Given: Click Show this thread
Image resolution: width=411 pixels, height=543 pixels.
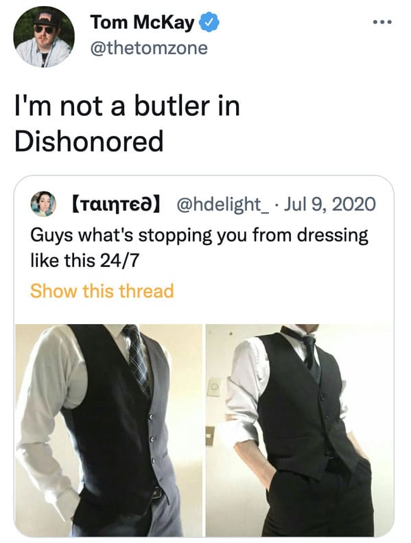Looking at the screenshot, I should click(x=102, y=290).
